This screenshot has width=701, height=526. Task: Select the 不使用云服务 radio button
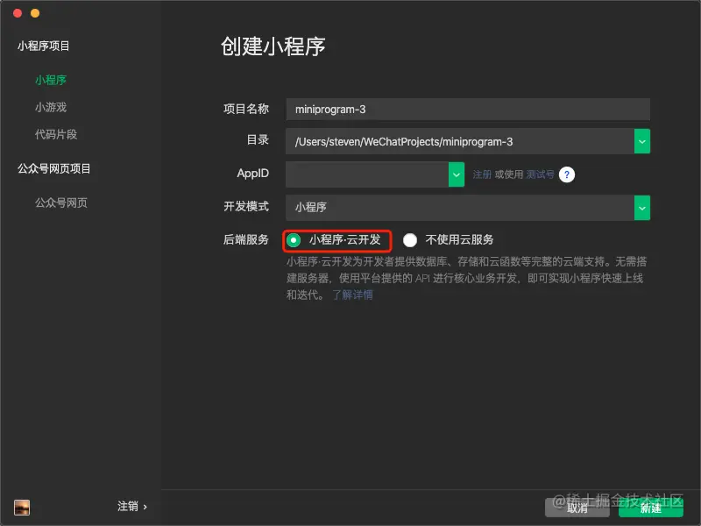(x=410, y=240)
